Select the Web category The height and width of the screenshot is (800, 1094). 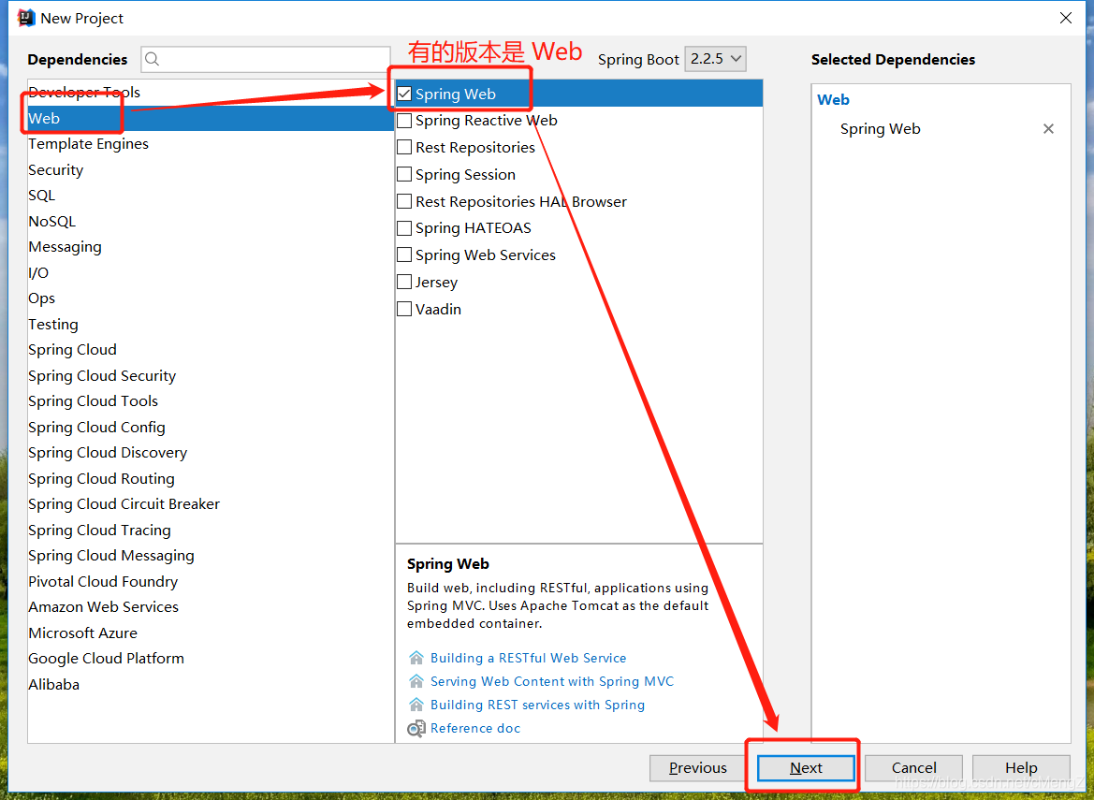tap(211, 119)
